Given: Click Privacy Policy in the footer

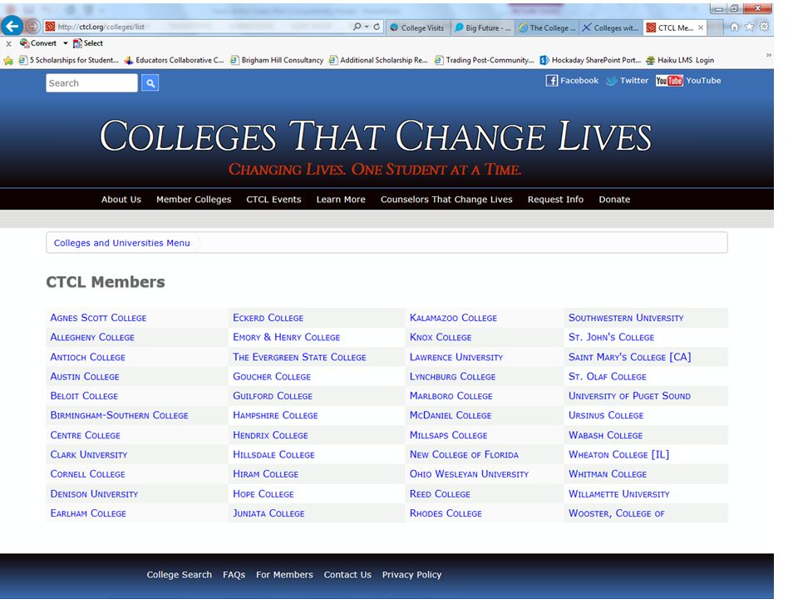Looking at the screenshot, I should coord(411,575).
